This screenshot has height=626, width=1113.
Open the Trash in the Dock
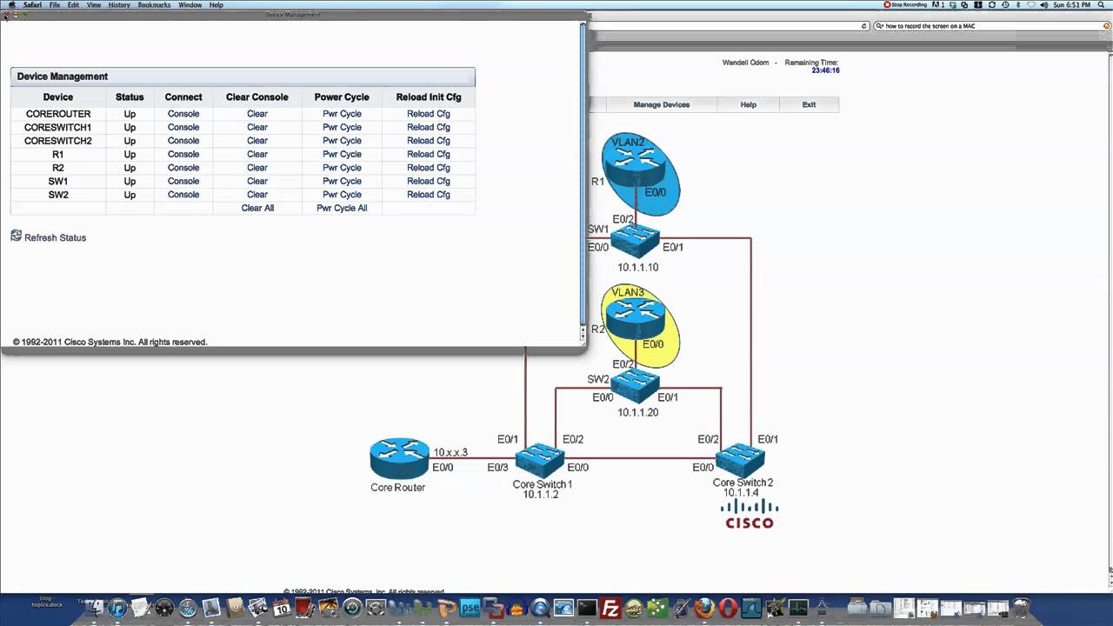click(1022, 608)
